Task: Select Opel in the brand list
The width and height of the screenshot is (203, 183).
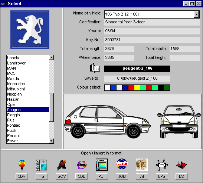Action: click(28, 104)
